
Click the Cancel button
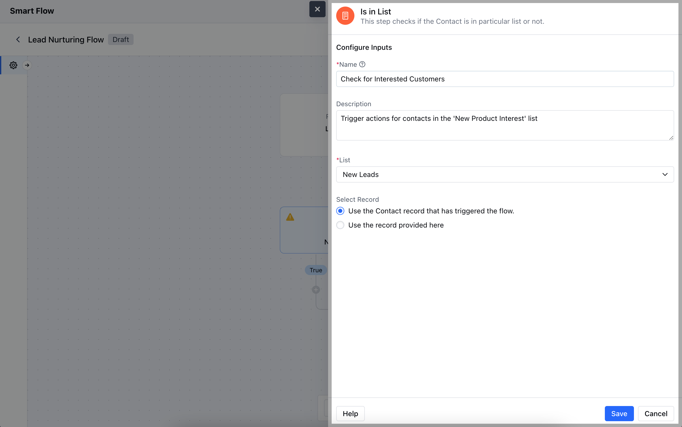(656, 413)
